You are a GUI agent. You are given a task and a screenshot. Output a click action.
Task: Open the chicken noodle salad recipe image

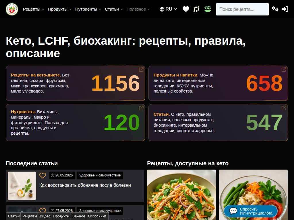(x=181, y=195)
